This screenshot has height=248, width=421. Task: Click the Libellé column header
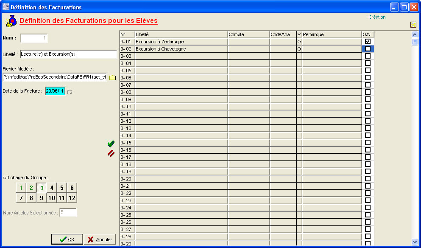click(181, 34)
